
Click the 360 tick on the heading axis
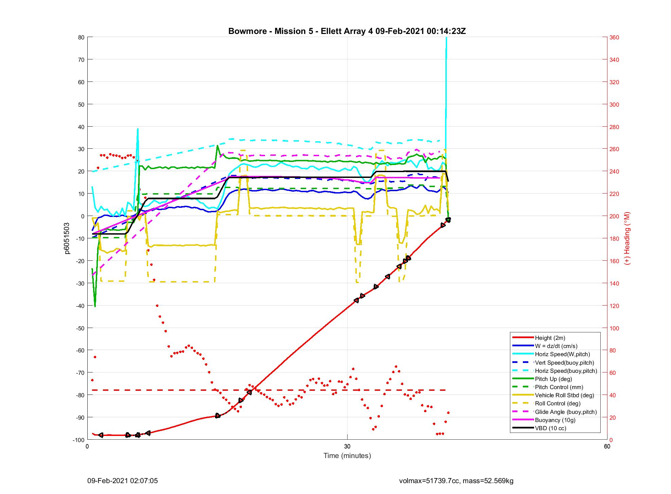click(615, 37)
